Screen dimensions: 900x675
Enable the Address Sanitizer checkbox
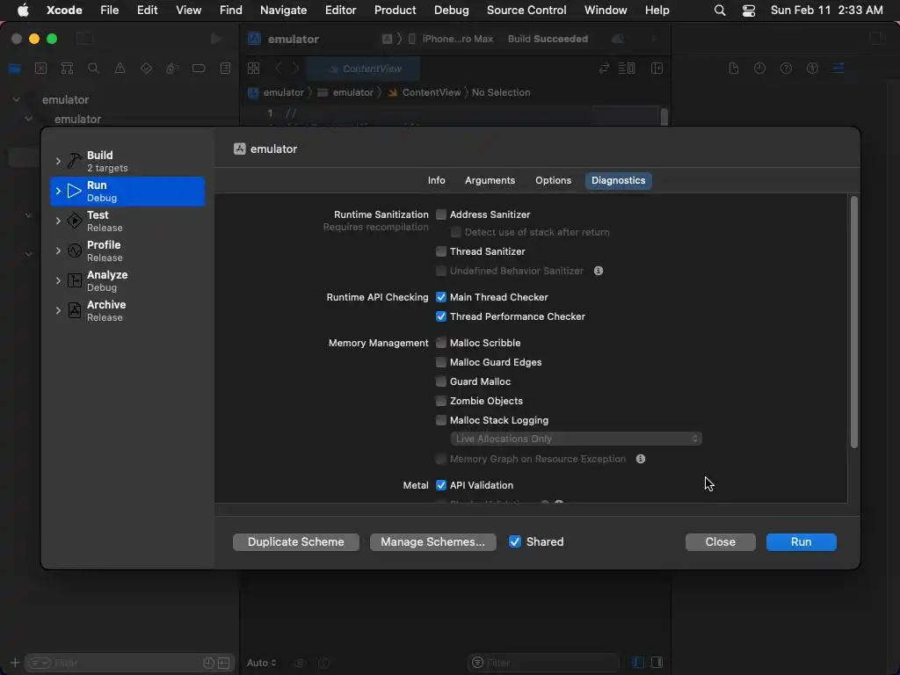point(441,214)
